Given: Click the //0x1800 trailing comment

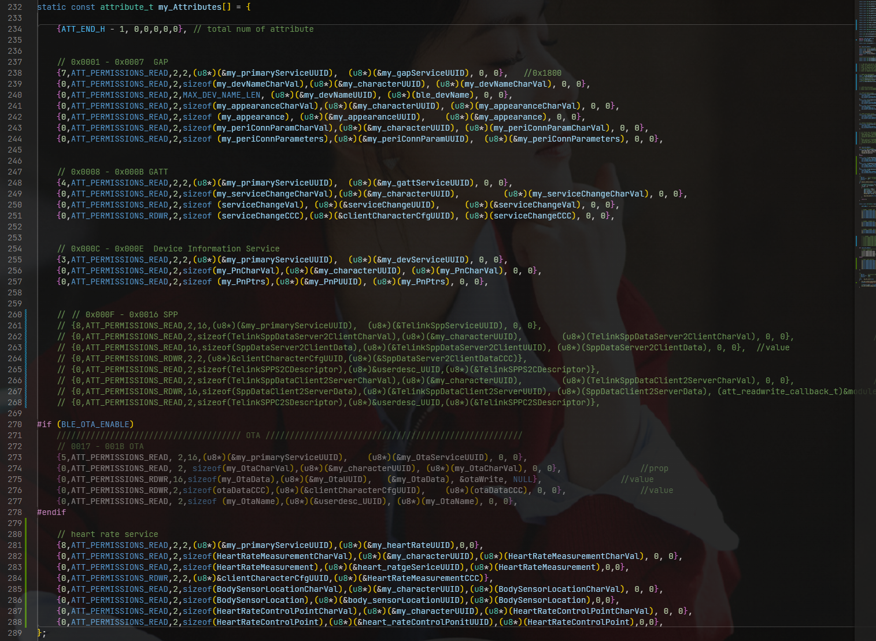Looking at the screenshot, I should (x=542, y=73).
